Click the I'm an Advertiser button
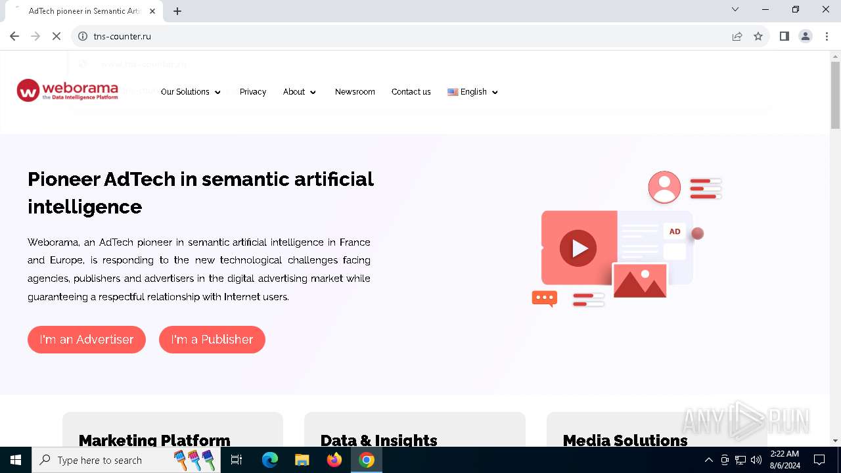The width and height of the screenshot is (841, 473). [x=87, y=340]
